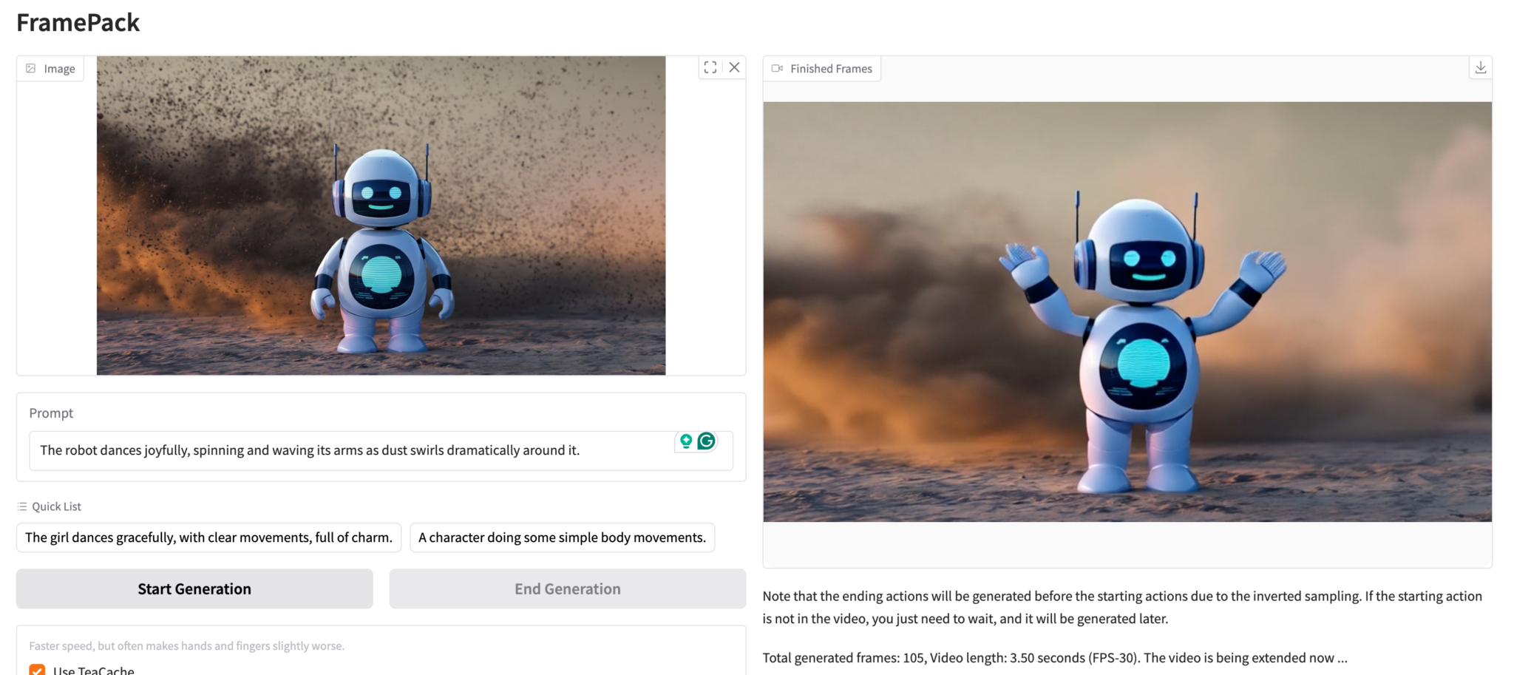Click the FramePack page title
1514x675 pixels.
[78, 23]
